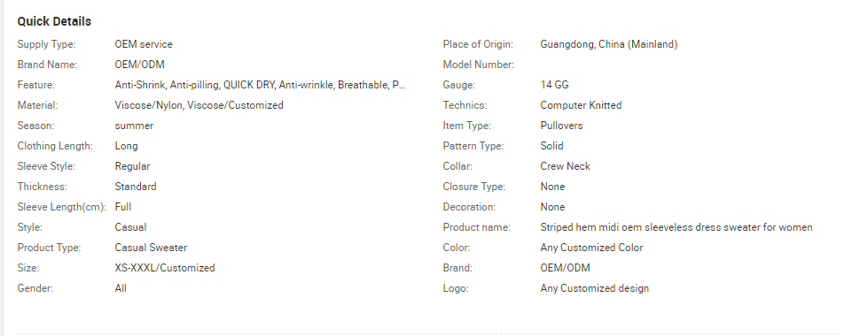The height and width of the screenshot is (336, 852).
Task: Click the Quick Details heading
Action: [x=54, y=22]
